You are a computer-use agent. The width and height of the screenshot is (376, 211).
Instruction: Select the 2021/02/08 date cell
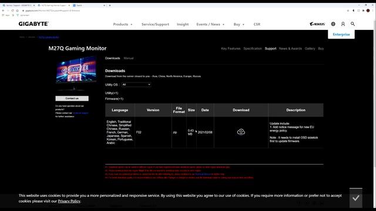(x=205, y=132)
